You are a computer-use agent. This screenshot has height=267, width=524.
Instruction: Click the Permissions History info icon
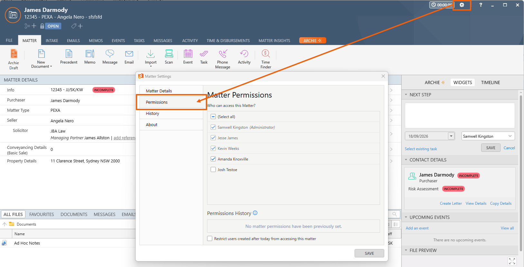coord(255,213)
